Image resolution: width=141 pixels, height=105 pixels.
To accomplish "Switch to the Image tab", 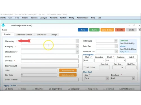I will tap(54, 34).
